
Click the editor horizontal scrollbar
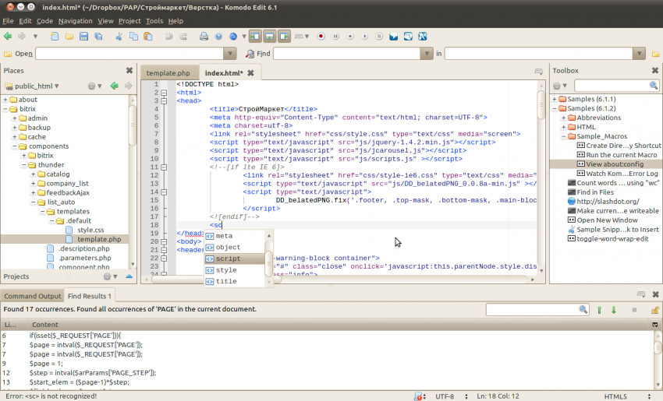point(339,280)
